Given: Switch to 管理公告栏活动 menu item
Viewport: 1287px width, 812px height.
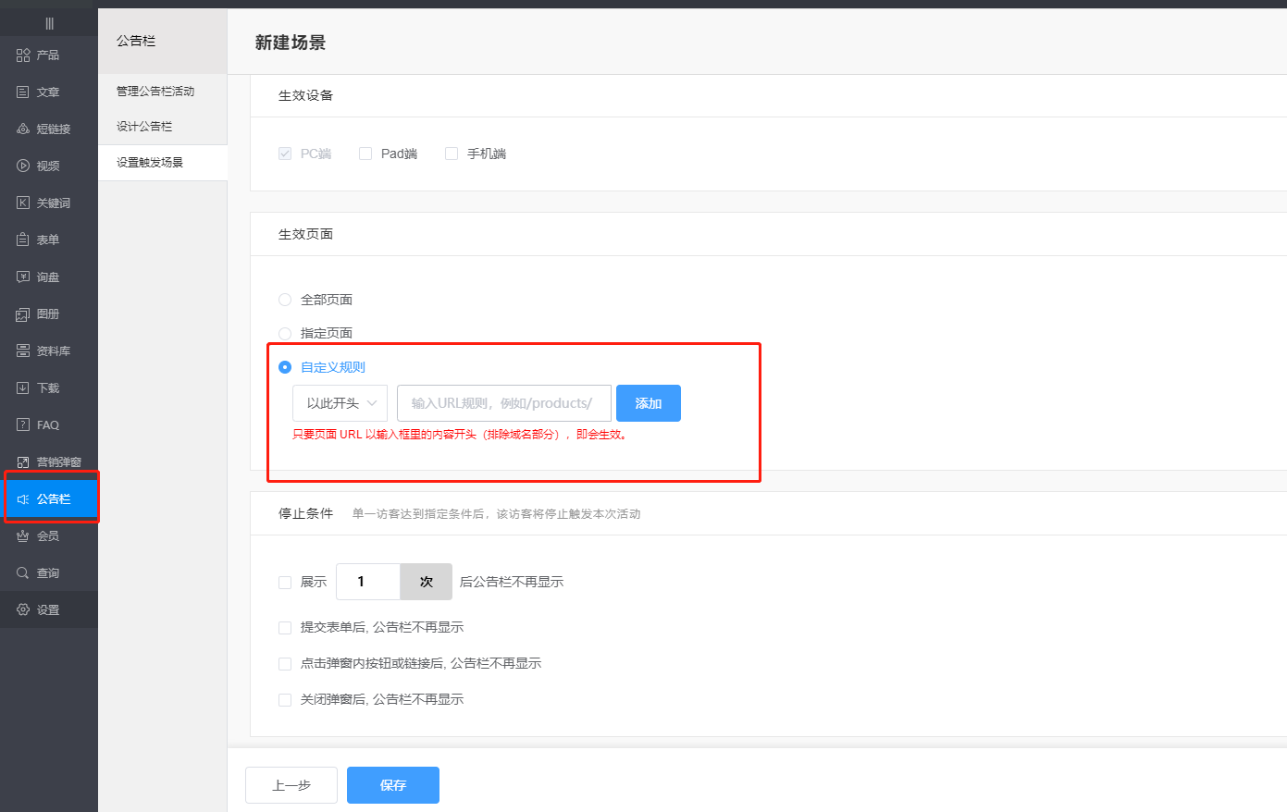Looking at the screenshot, I should click(x=154, y=91).
